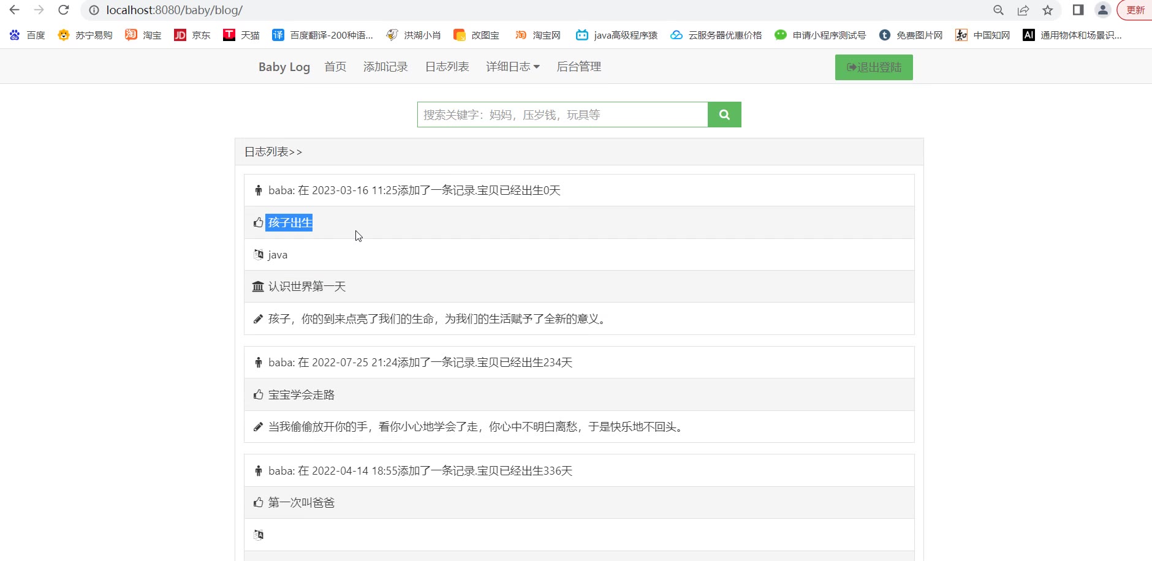Image resolution: width=1152 pixels, height=561 pixels.
Task: Open the 百度翻译 bookmark
Action: [323, 35]
